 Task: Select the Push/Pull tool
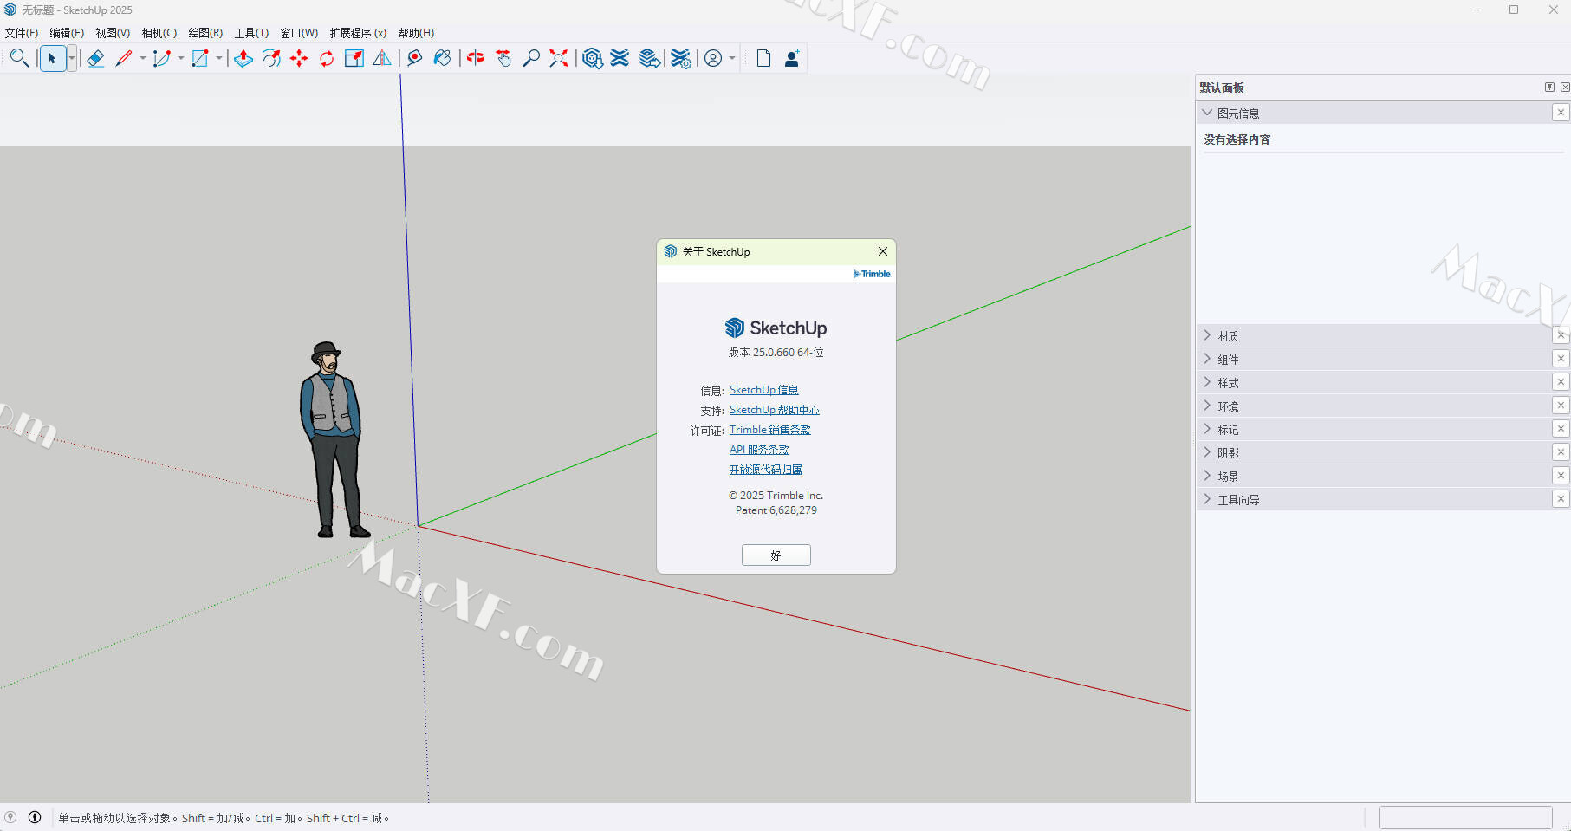pyautogui.click(x=243, y=58)
